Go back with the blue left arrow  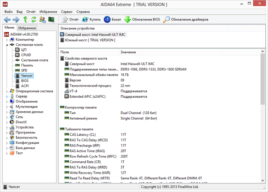pos(7,20)
